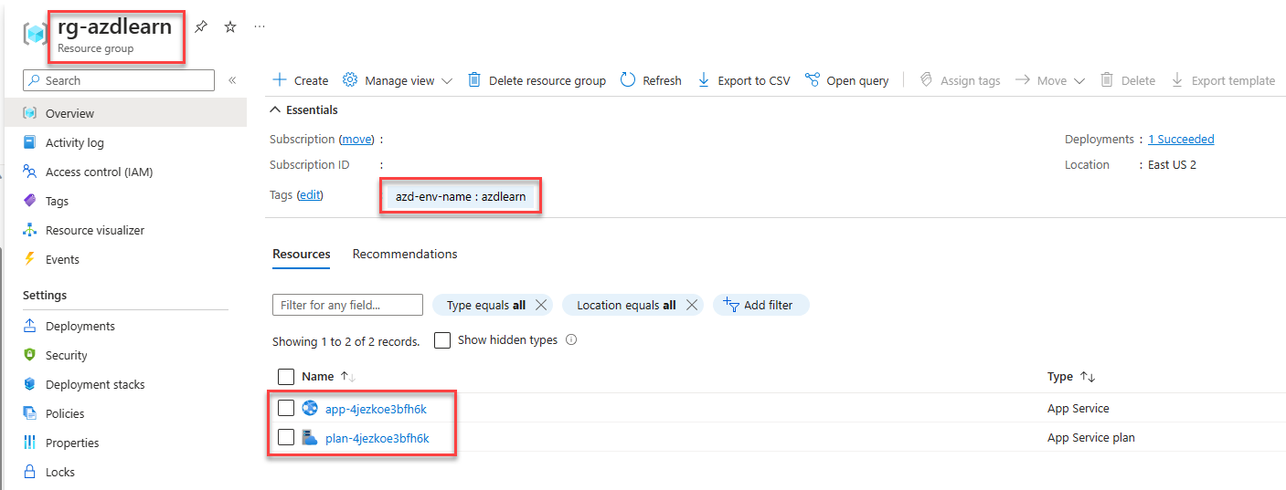
Task: Click the Tags sidebar icon
Action: point(30,201)
